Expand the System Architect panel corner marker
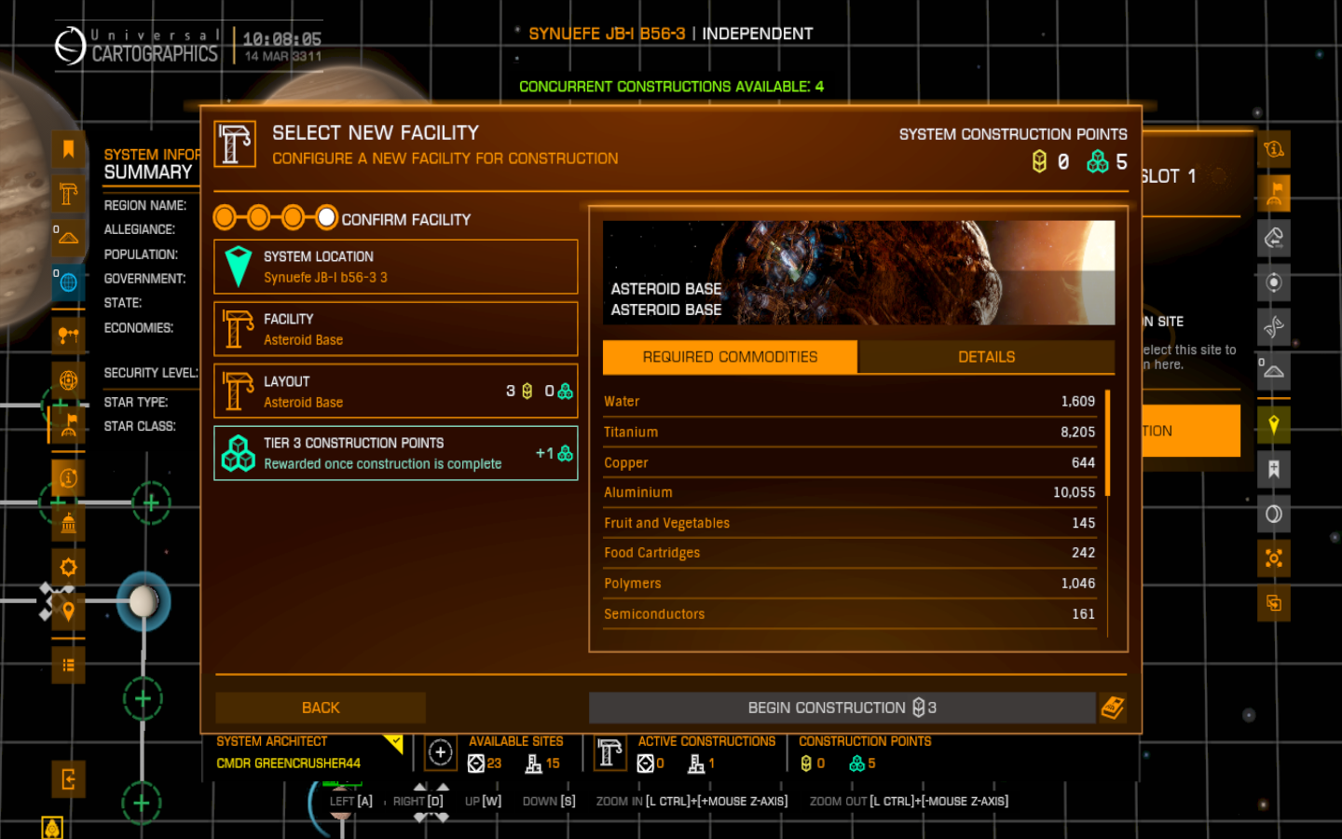Screen dimensions: 1342x839 click(394, 743)
